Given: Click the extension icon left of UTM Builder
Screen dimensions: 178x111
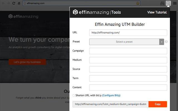Looking at the screenshot, I should click(162, 3).
